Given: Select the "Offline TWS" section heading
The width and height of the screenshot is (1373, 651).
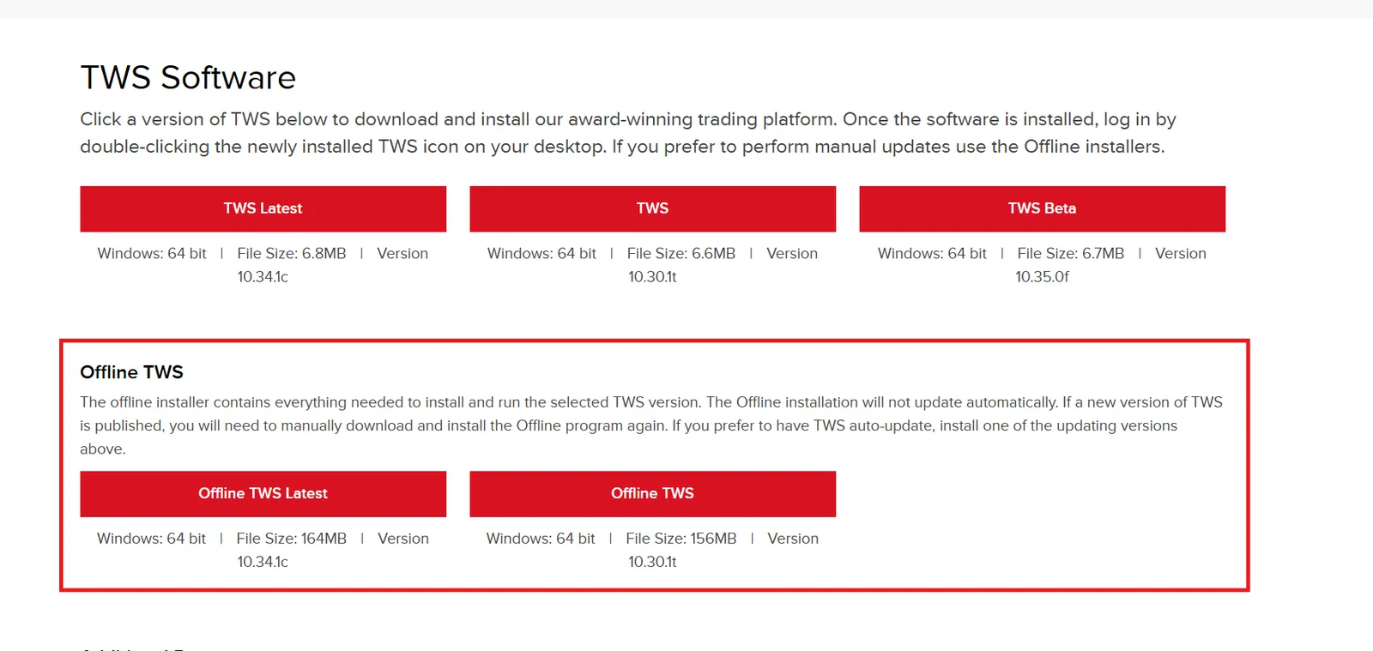Looking at the screenshot, I should pyautogui.click(x=131, y=372).
